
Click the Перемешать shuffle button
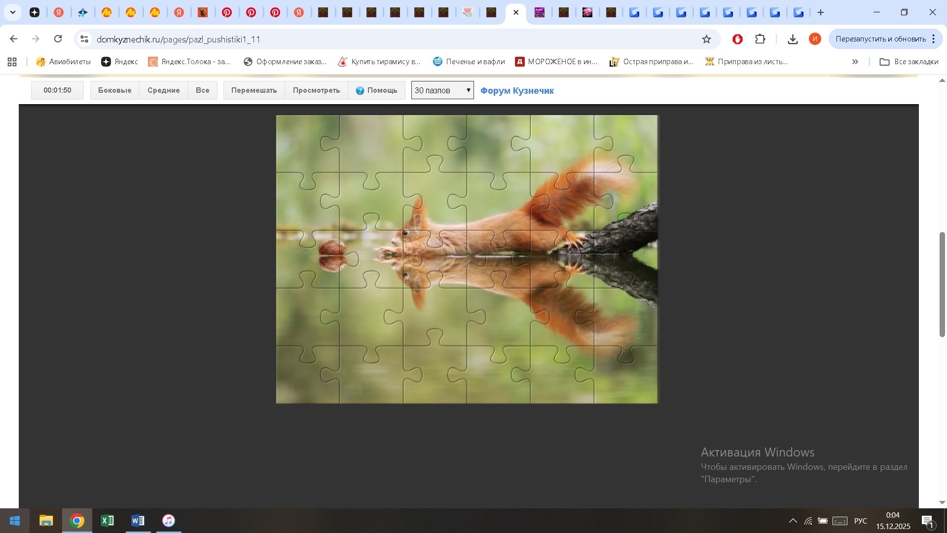pyautogui.click(x=254, y=90)
